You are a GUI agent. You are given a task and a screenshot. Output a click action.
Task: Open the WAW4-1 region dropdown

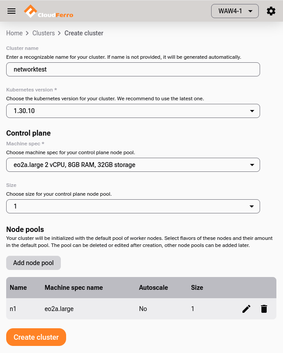(235, 11)
